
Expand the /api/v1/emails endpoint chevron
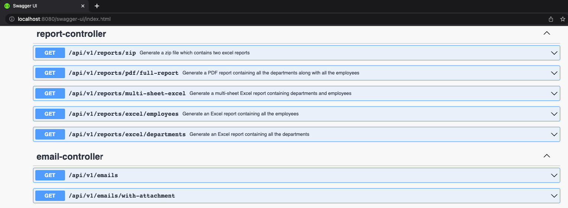(554, 175)
